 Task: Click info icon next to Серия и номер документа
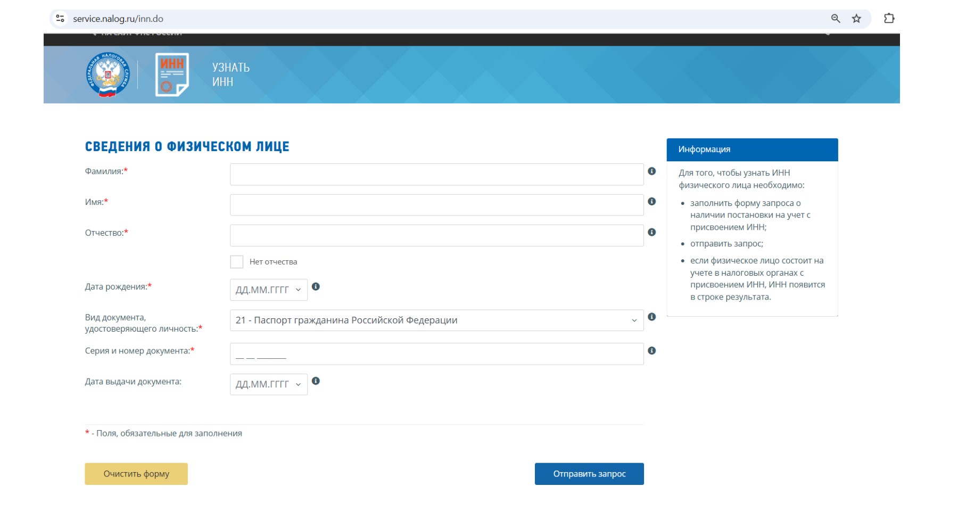click(x=651, y=351)
